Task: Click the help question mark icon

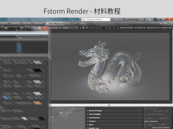Action: [149, 20]
